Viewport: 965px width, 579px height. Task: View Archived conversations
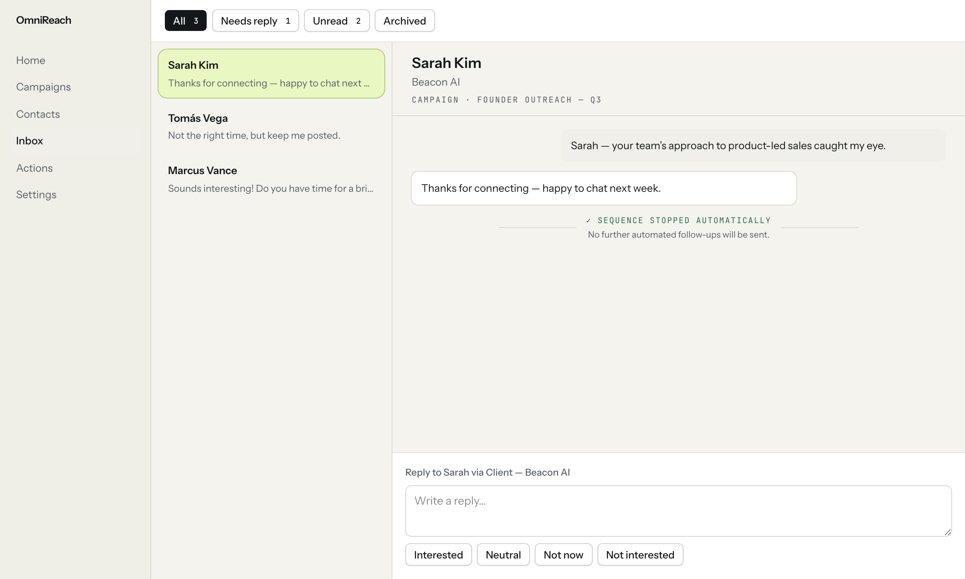(x=404, y=21)
